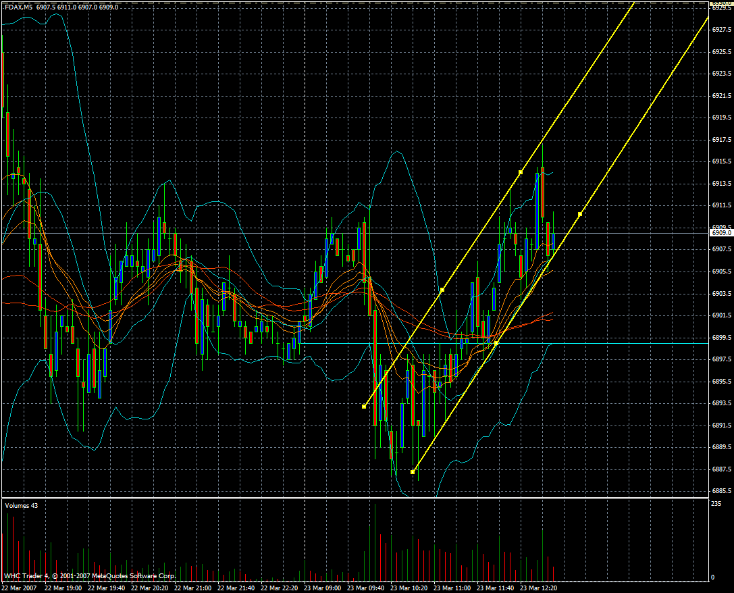
Task: Click the 6925.0 price scale label
Action: (720, 52)
